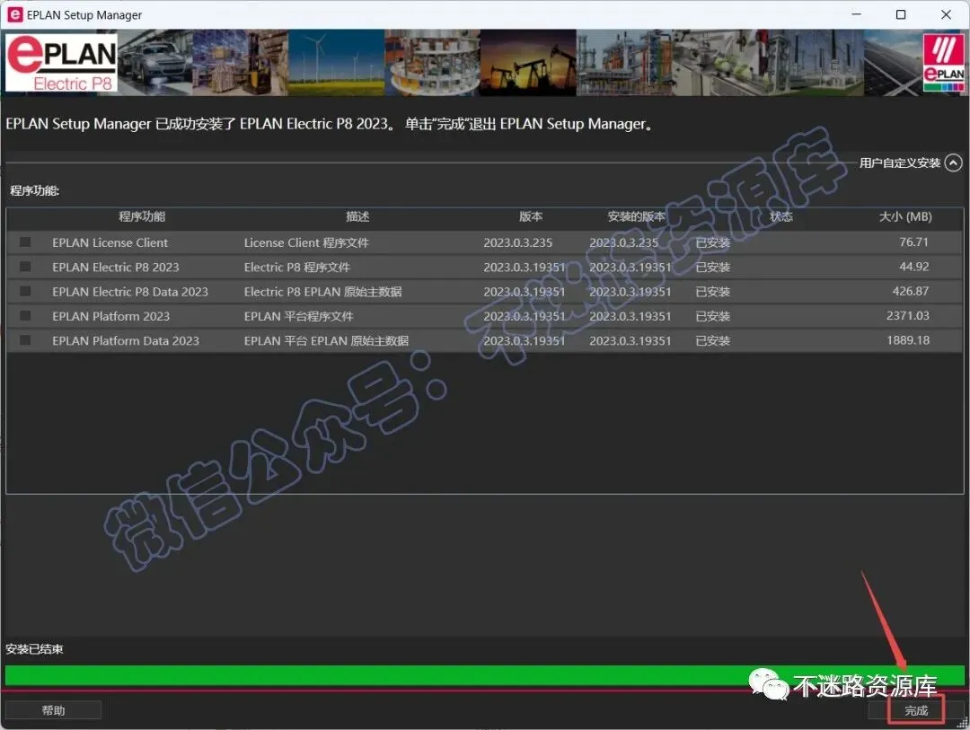Screen dimensions: 970x730
Task: Close the EPLAN Setup Manager window
Action: coord(946,14)
